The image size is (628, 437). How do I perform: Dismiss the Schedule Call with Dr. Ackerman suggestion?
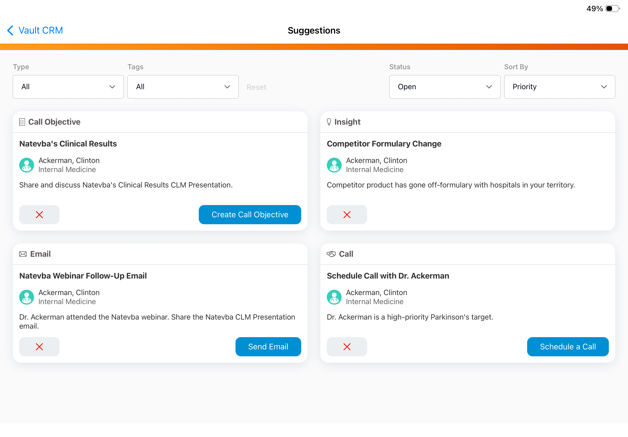346,347
